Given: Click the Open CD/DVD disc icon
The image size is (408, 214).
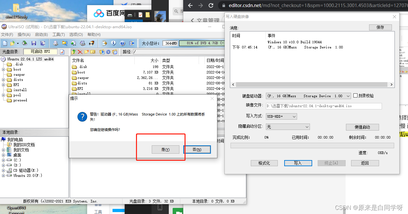Looking at the screenshot, I should [x=24, y=43].
